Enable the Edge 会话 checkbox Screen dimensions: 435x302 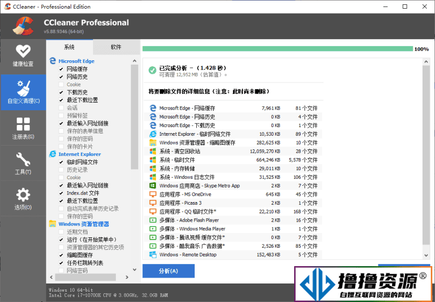(x=61, y=108)
